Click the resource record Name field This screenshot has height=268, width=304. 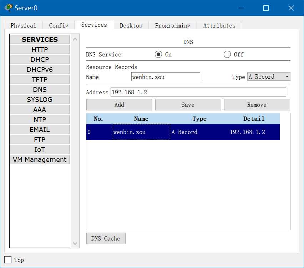(x=166, y=77)
